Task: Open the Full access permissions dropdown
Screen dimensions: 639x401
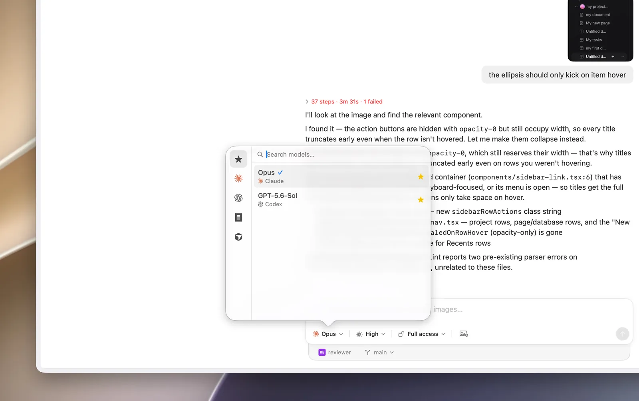Action: [x=422, y=334]
